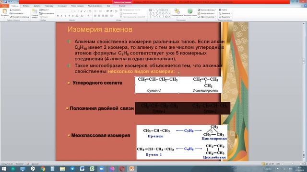This screenshot has height=172, width=307.
Task: Toggle Italic formatting in the Font group
Action: pyautogui.click(x=61, y=16)
